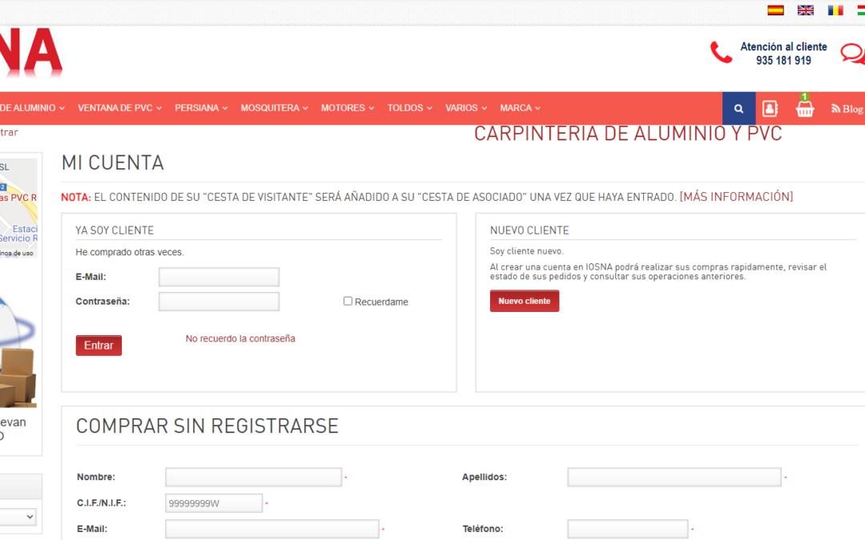Open the MÁS INFORMACIÓN link

point(737,197)
